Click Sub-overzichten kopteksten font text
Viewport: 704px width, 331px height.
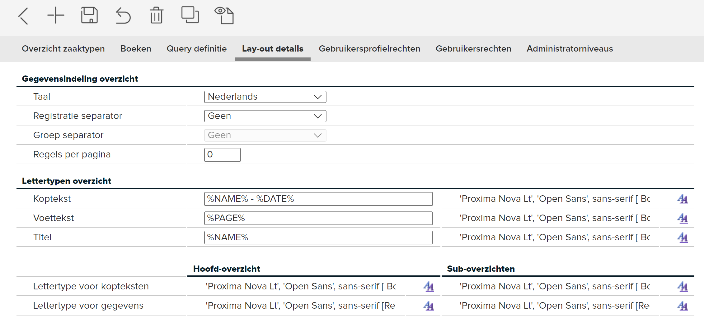555,287
